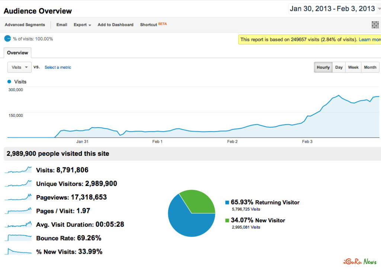Click the Select a metric link
381x269 pixels.
pos(58,68)
